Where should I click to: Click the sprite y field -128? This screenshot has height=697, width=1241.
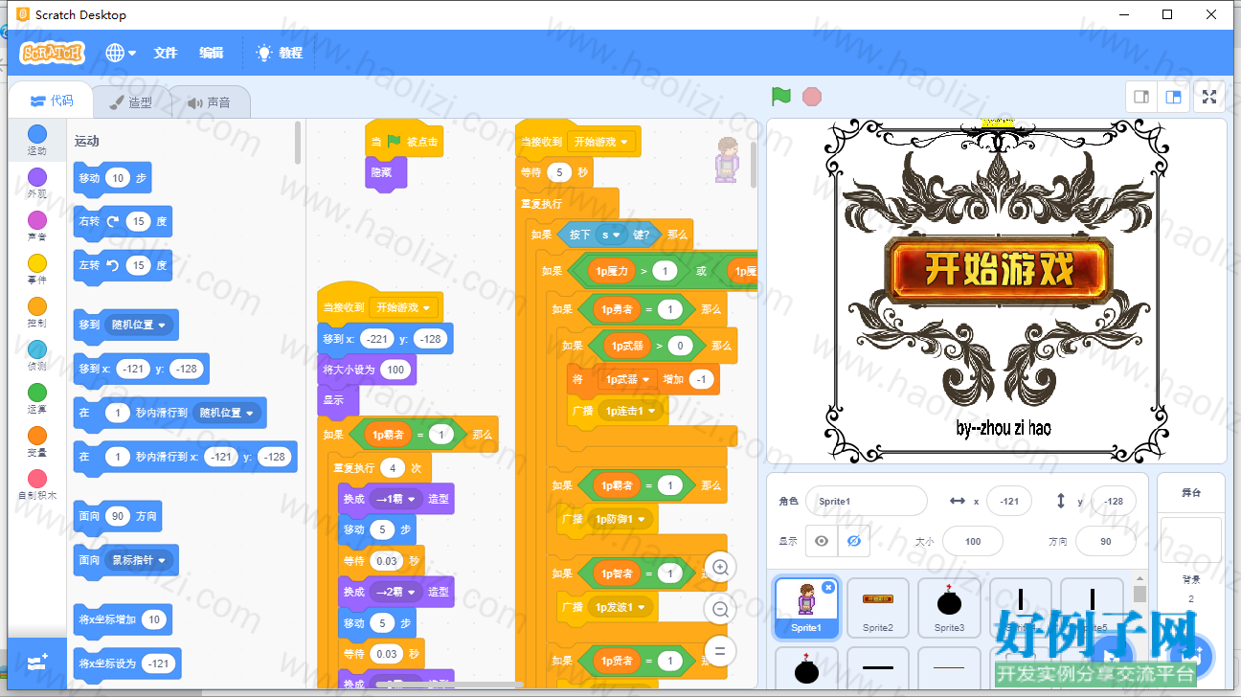(x=1114, y=501)
